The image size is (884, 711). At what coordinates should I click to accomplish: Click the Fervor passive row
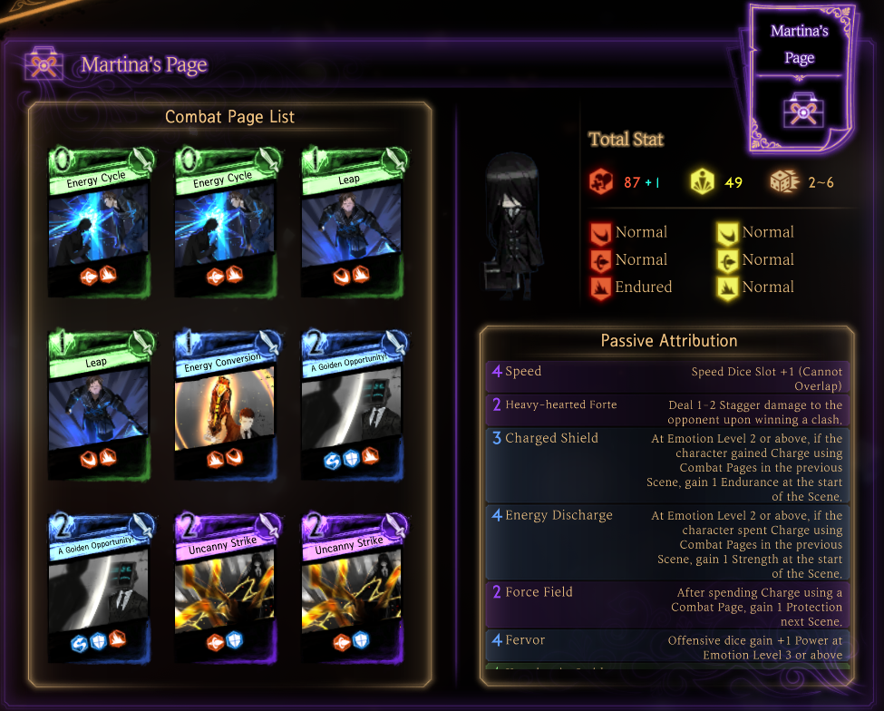pos(667,647)
